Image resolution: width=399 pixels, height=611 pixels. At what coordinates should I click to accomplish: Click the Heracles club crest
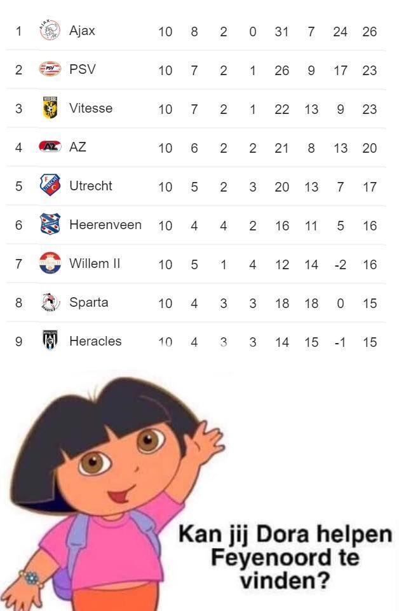(x=50, y=341)
